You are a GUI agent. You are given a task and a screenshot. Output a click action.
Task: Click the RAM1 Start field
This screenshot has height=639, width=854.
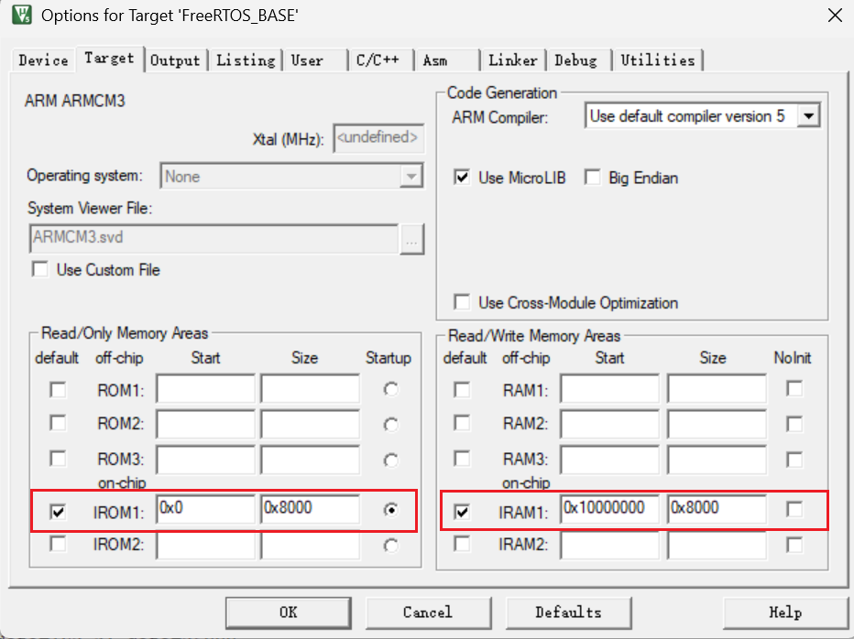[x=609, y=389]
